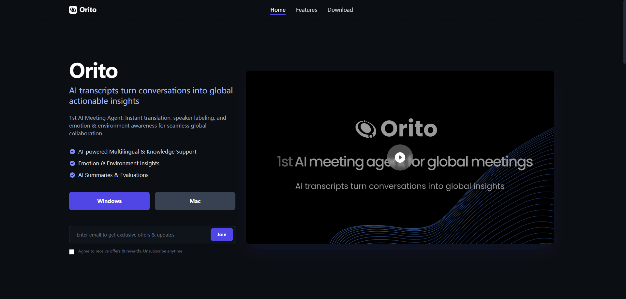The height and width of the screenshot is (299, 626).
Task: Click text 'Emotion & Environment insights'
Action: coord(119,163)
